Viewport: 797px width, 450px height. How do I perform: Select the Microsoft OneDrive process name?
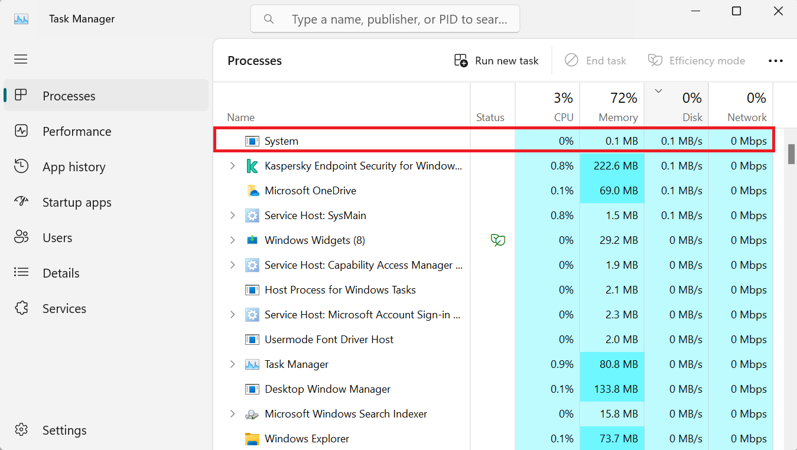pyautogui.click(x=310, y=191)
